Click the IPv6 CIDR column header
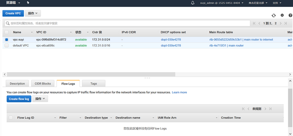The image size is (293, 136). point(129,32)
